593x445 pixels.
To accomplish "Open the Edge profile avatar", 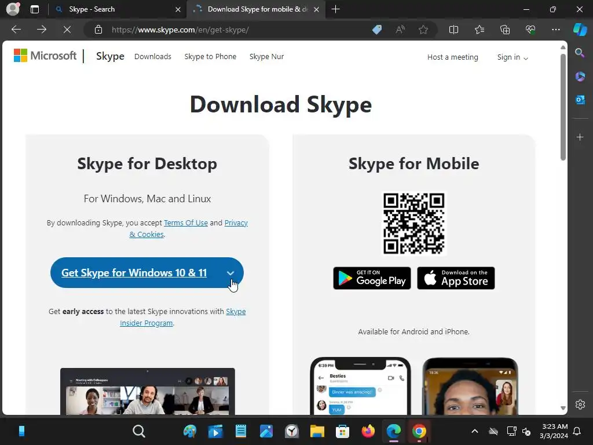I will 13,9.
